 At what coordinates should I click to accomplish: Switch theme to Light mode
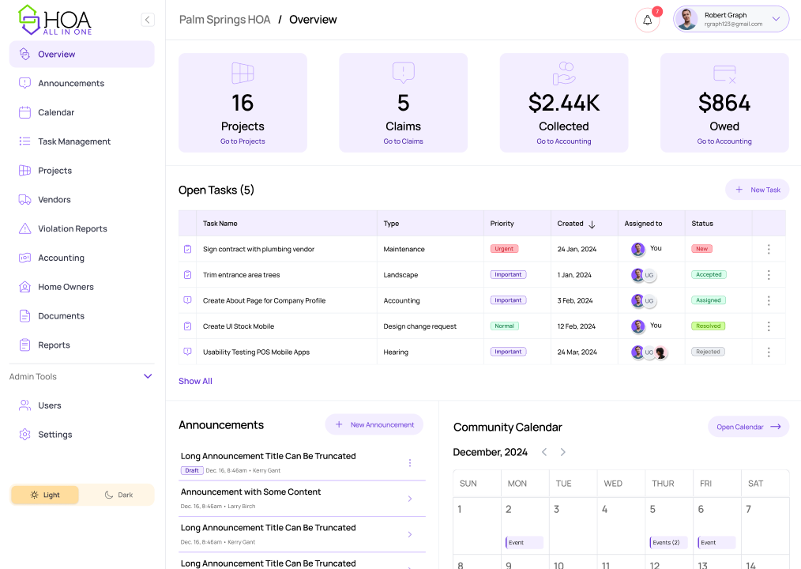[x=45, y=494]
